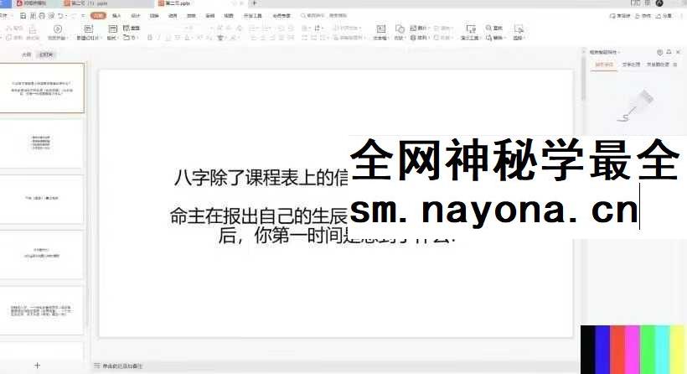This screenshot has width=687, height=374.
Task: Open the 审阅 (Review) ribbon tab
Action: point(210,16)
